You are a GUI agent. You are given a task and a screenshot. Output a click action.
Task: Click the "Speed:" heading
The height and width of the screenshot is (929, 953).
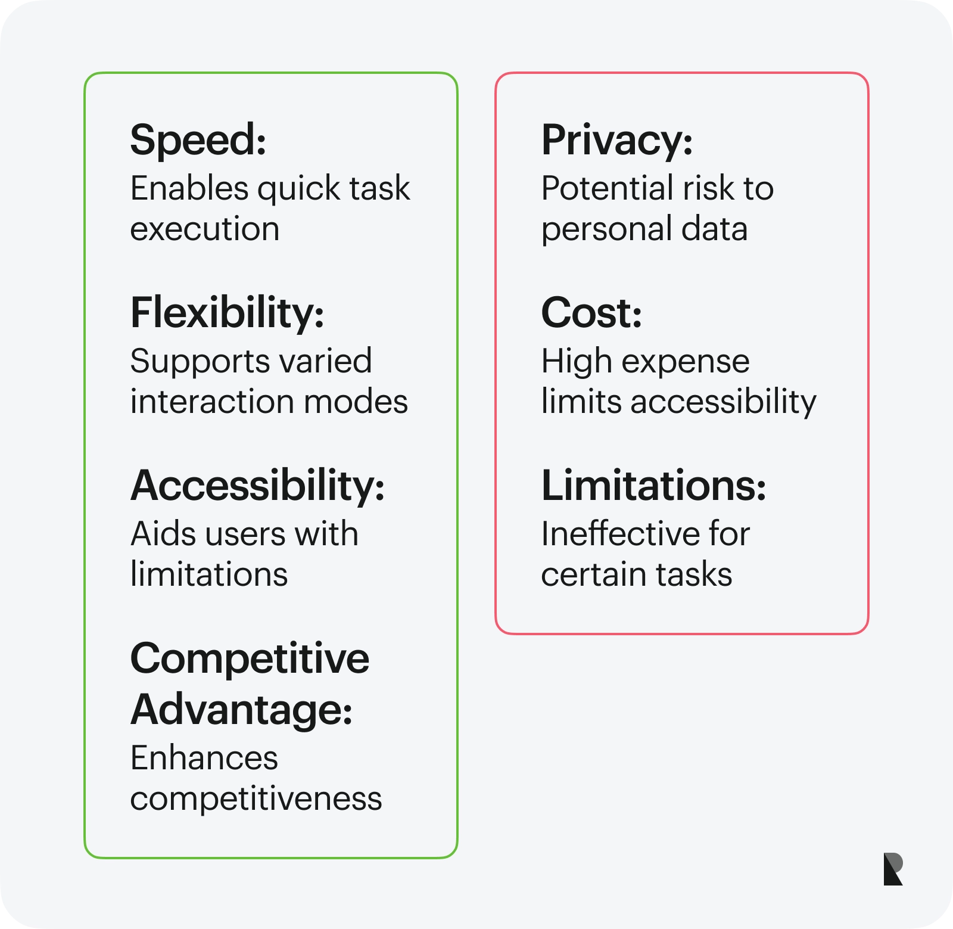(198, 140)
